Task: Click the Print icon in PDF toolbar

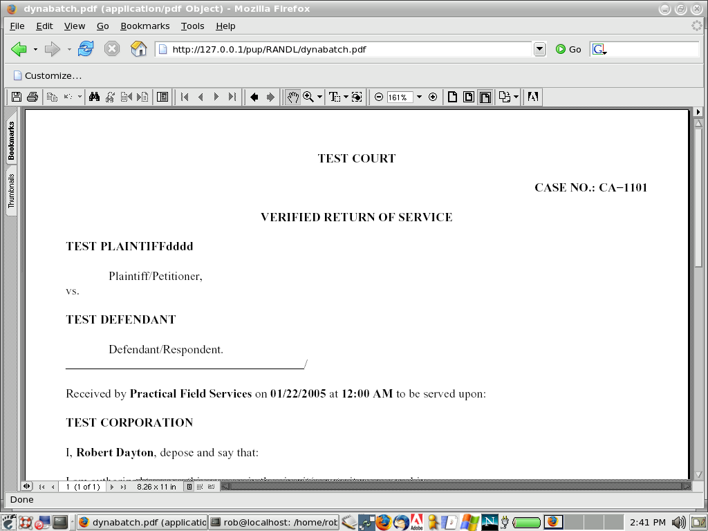Action: (32, 97)
